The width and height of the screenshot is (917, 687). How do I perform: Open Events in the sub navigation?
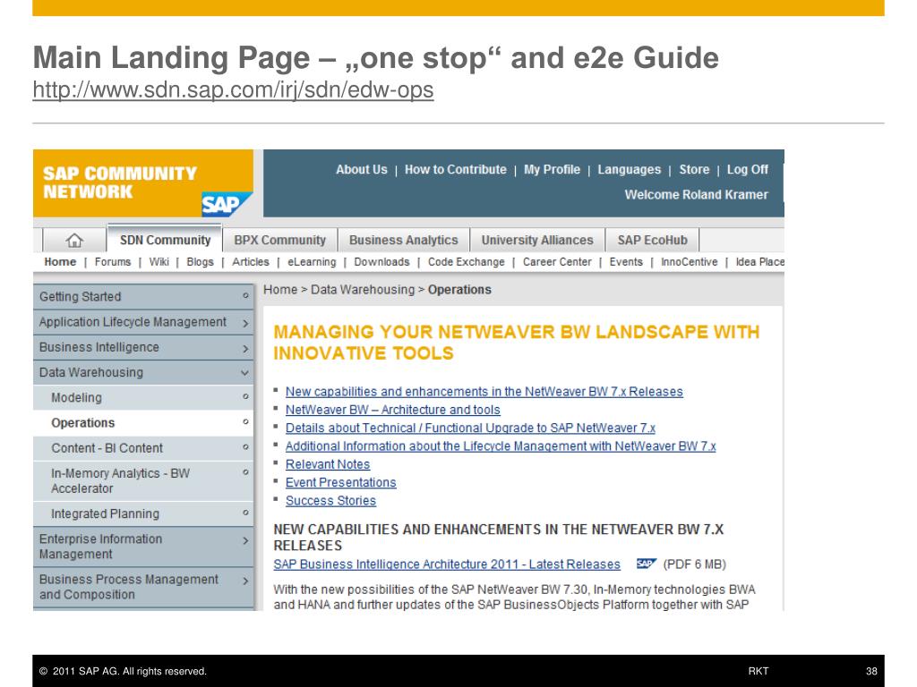point(626,262)
